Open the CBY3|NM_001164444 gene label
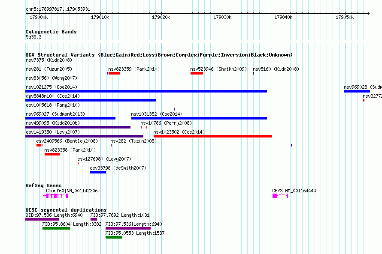The image size is (382, 254). pyautogui.click(x=294, y=191)
